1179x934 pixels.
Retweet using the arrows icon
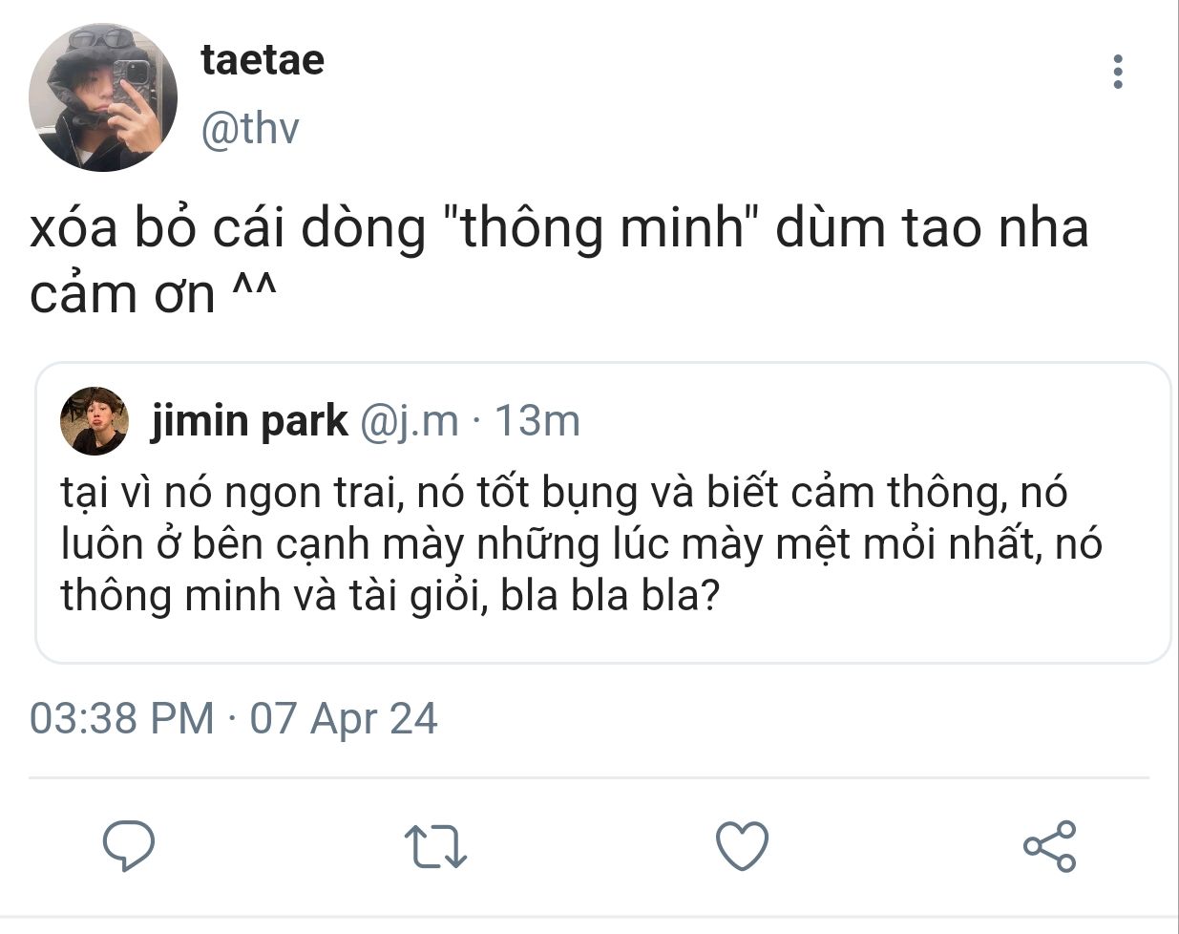(435, 847)
